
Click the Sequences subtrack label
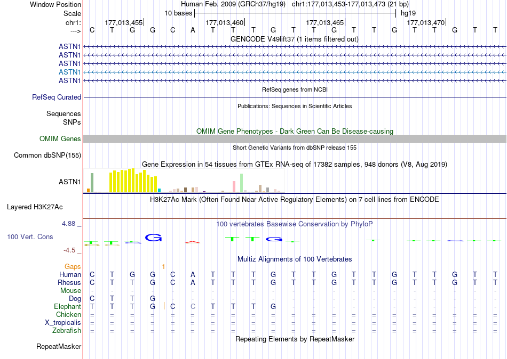click(64, 113)
